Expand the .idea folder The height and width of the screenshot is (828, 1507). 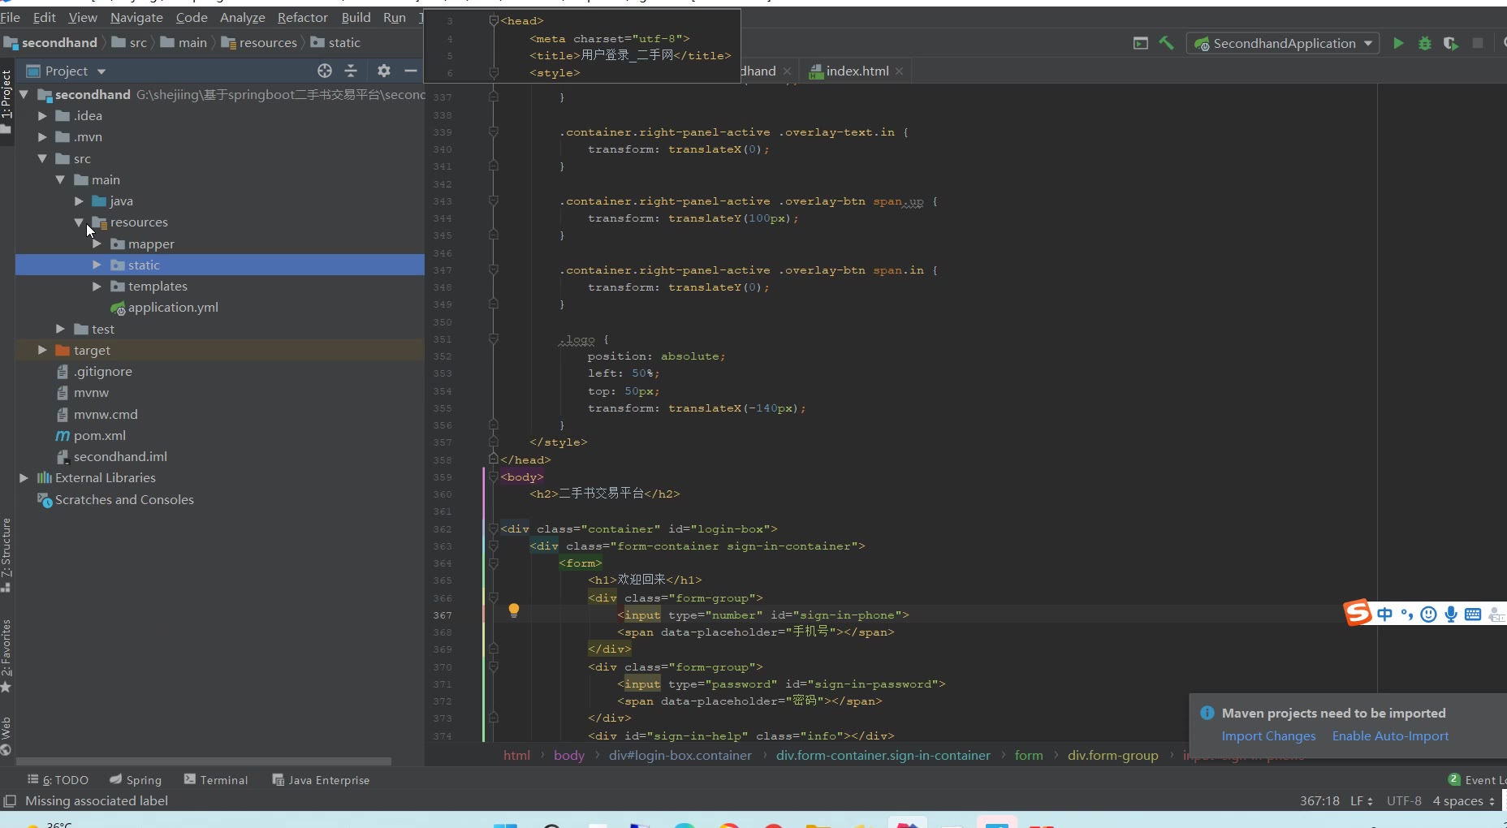[42, 116]
